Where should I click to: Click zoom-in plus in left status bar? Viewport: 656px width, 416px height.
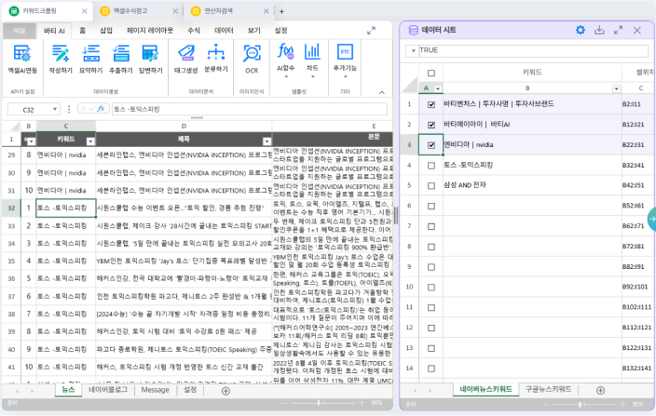[362, 403]
